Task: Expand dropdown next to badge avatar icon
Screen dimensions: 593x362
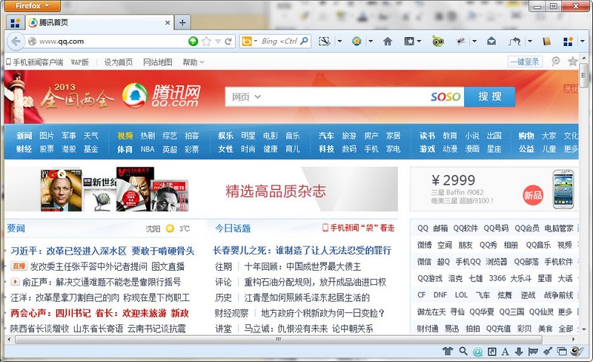Action: 371,42
